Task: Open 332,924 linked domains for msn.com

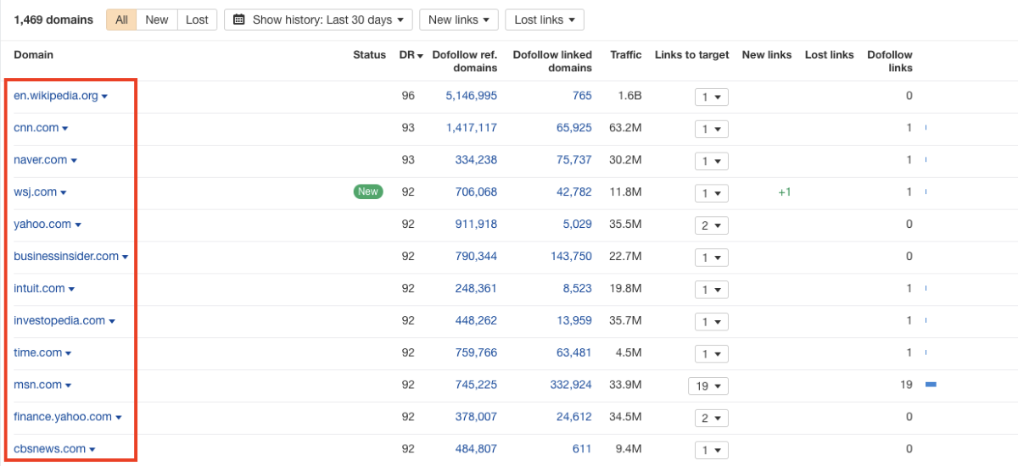Action: [x=571, y=386]
